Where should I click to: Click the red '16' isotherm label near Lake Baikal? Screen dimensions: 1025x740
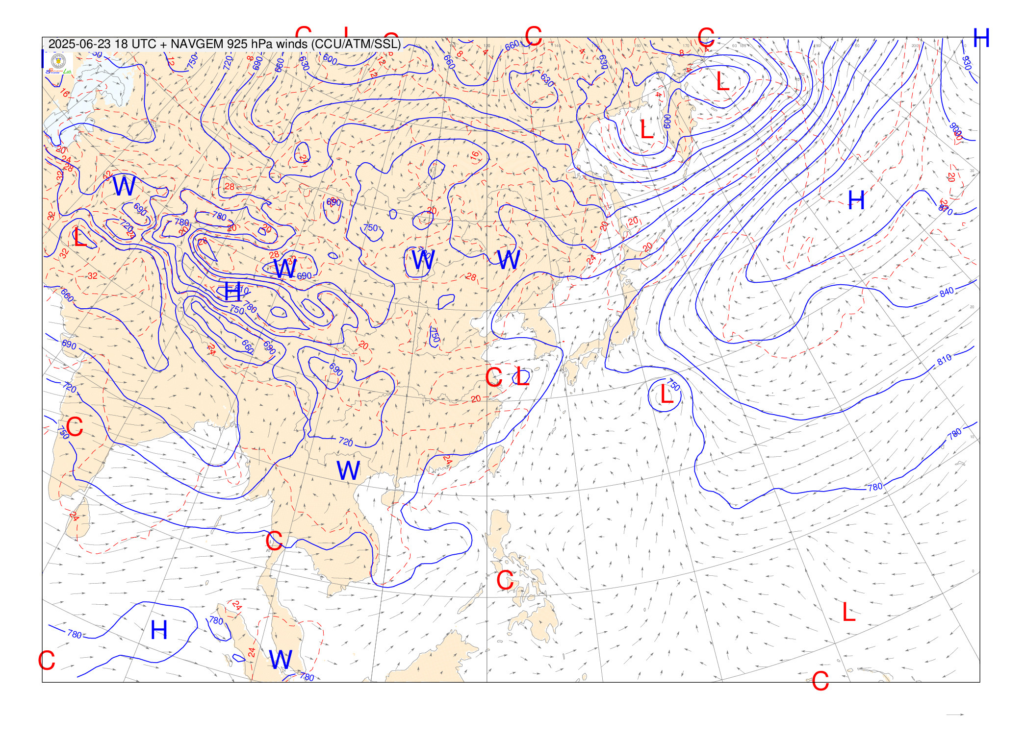[x=474, y=156]
